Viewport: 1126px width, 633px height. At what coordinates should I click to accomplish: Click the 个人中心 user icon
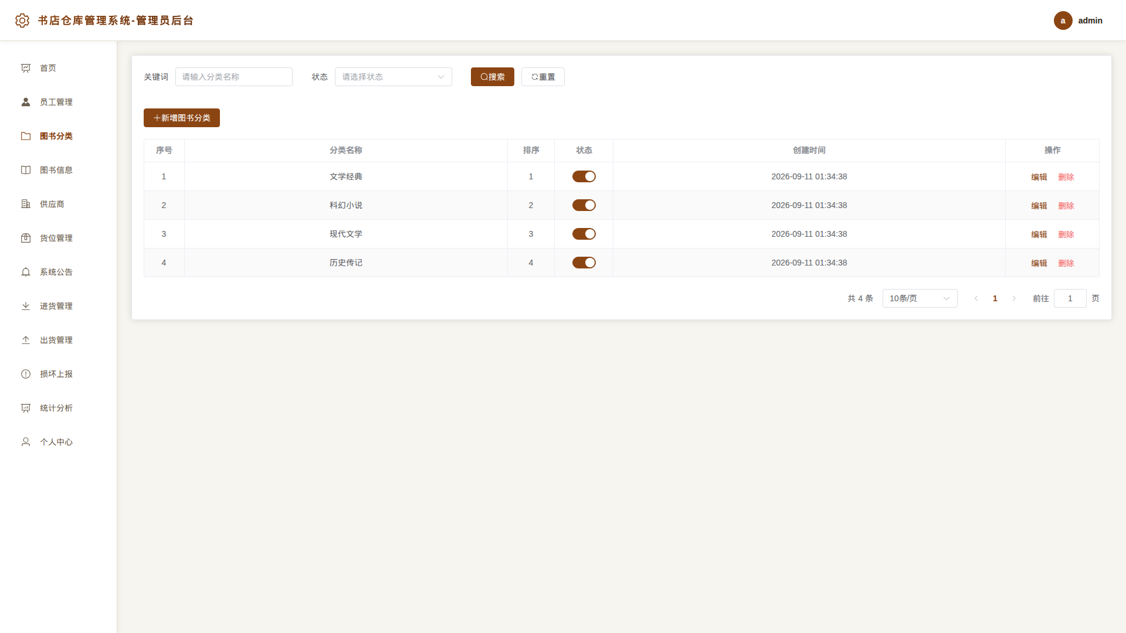(26, 442)
